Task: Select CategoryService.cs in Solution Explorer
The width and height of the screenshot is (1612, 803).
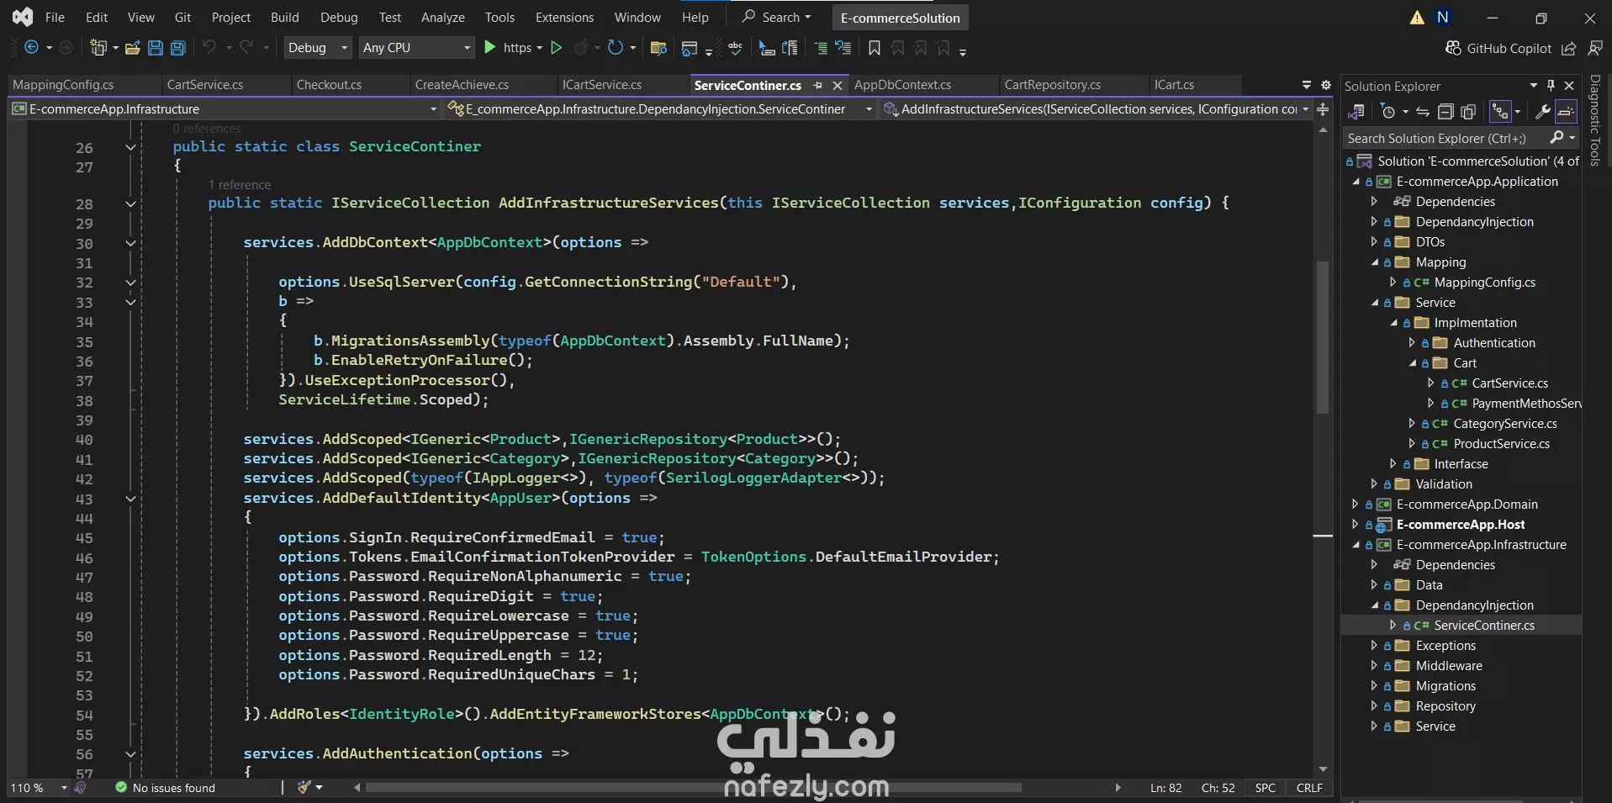Action: tap(1505, 424)
